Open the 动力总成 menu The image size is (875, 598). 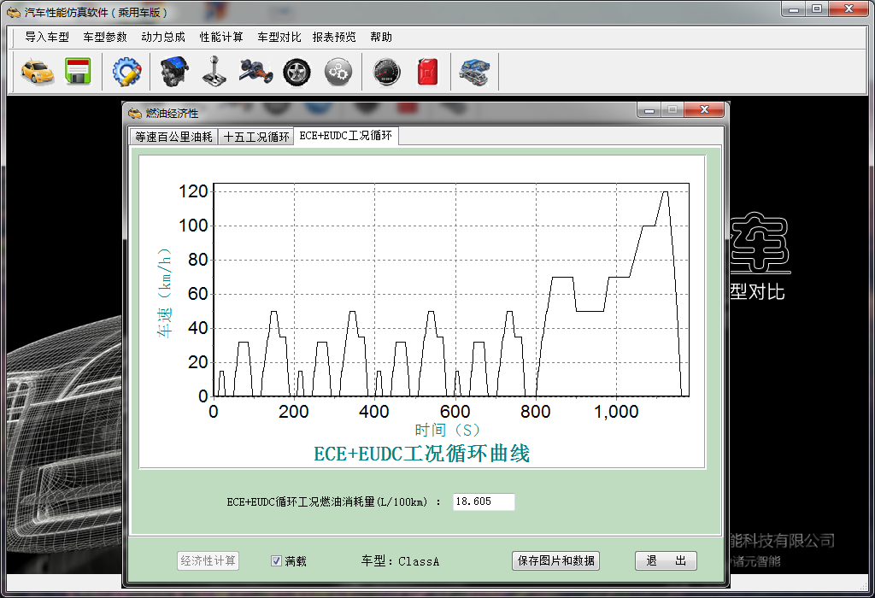(x=163, y=37)
